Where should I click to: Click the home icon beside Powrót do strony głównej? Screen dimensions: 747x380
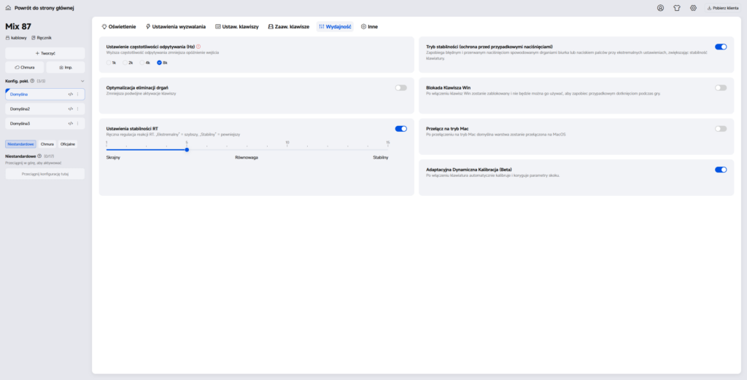point(8,8)
